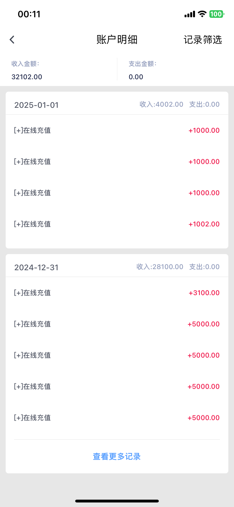Open the +3100.00 在线充值 entry
The height and width of the screenshot is (507, 234).
[x=117, y=293]
